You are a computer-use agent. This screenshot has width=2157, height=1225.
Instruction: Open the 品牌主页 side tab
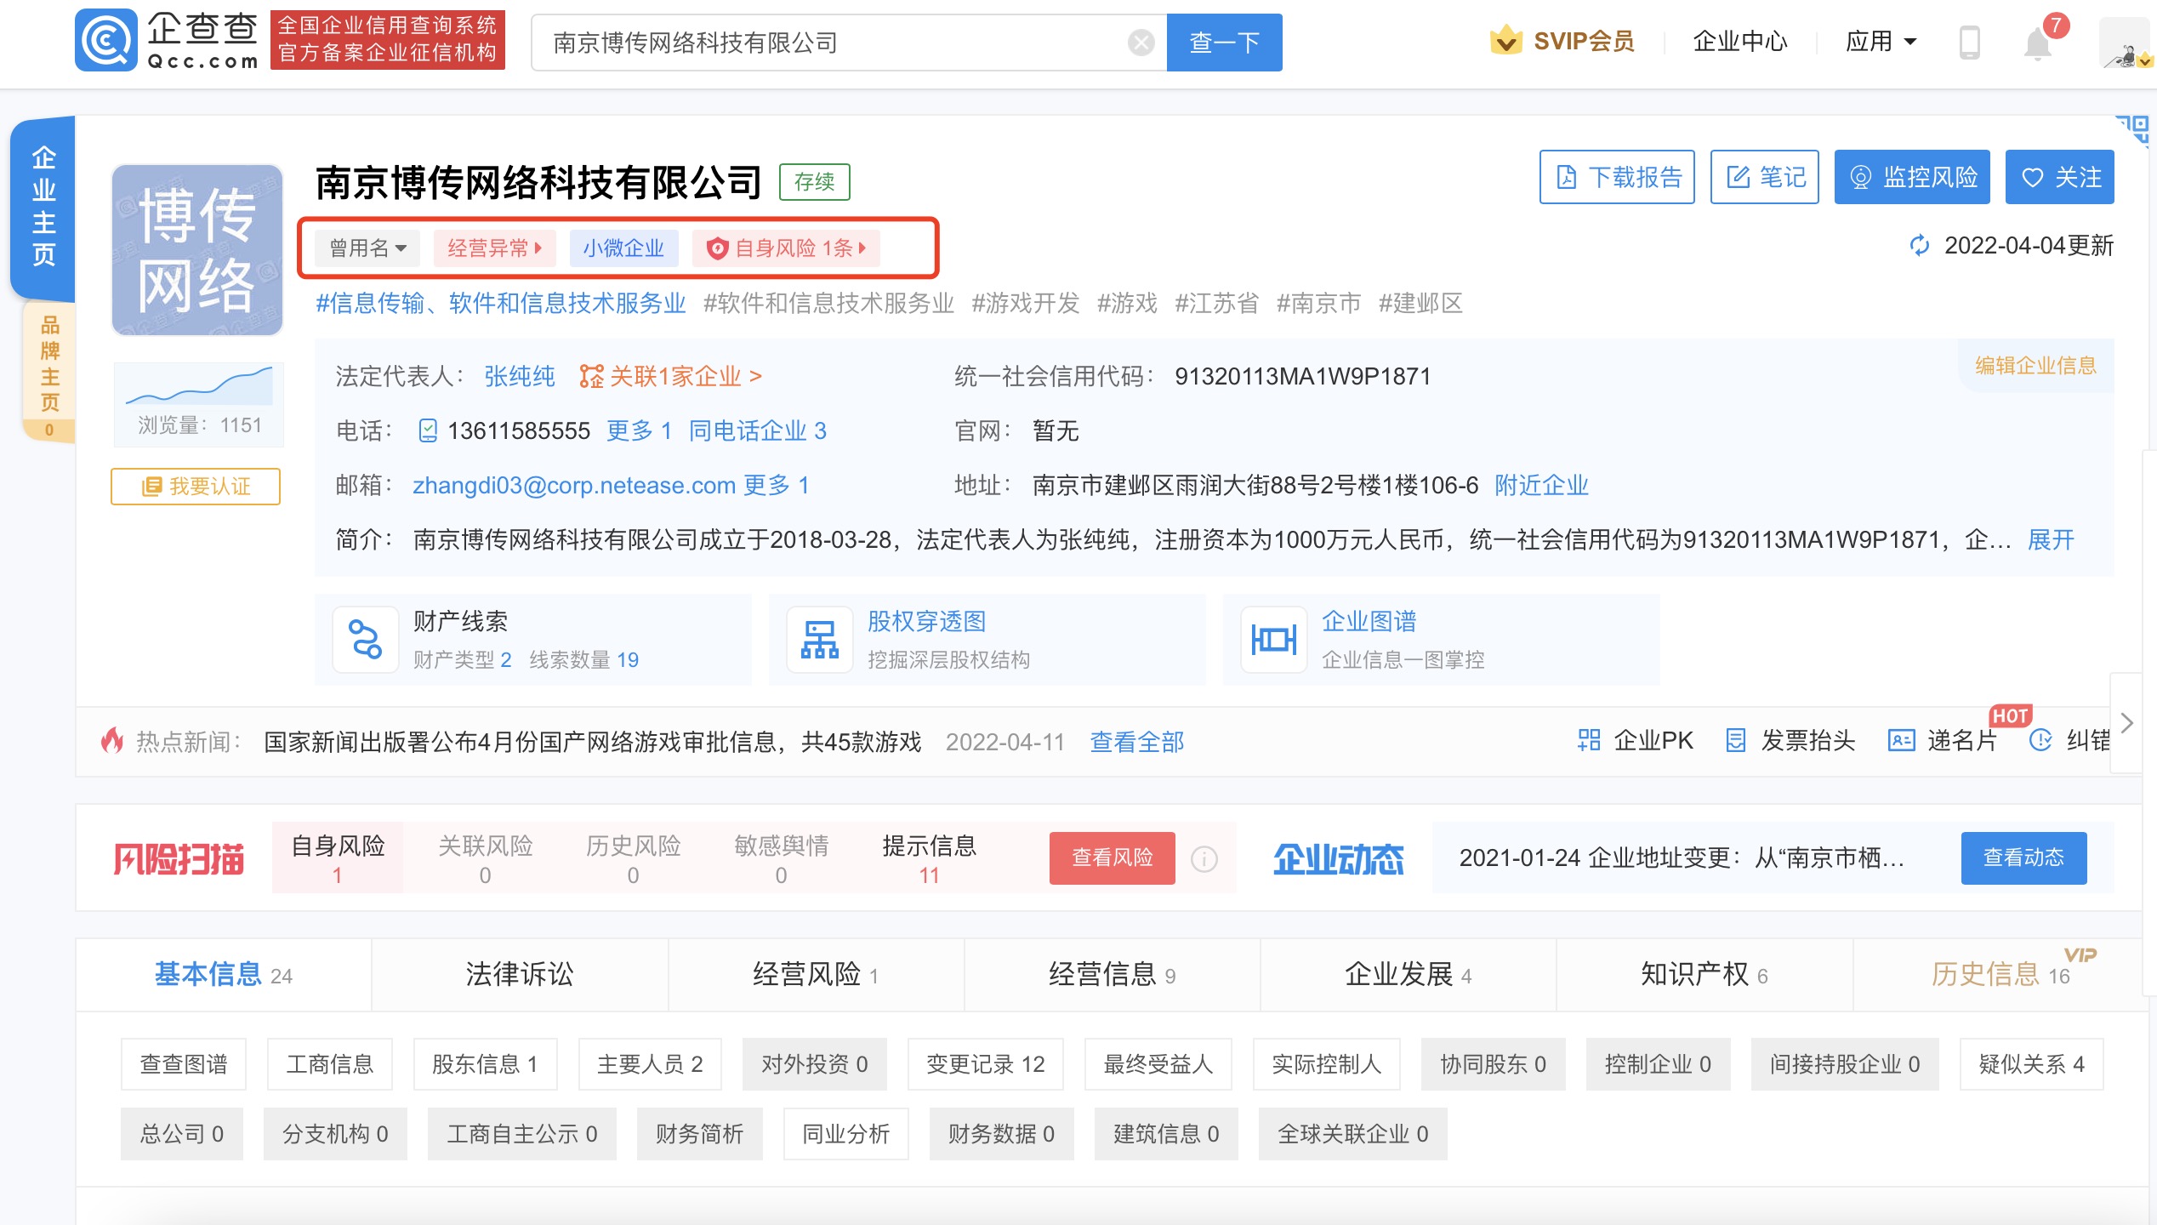[49, 373]
